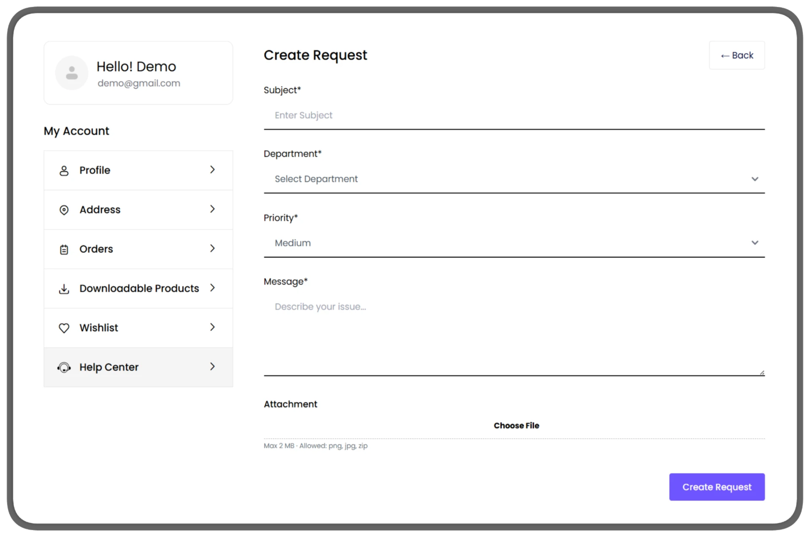Expand the Profile item via its chevron
The width and height of the screenshot is (810, 537).
click(213, 170)
